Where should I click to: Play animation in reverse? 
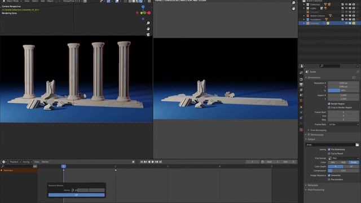pos(149,162)
